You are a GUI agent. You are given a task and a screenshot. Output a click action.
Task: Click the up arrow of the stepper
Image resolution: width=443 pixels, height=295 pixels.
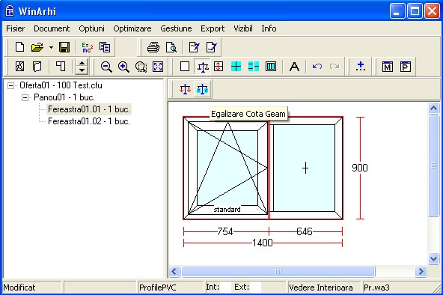tap(82, 64)
